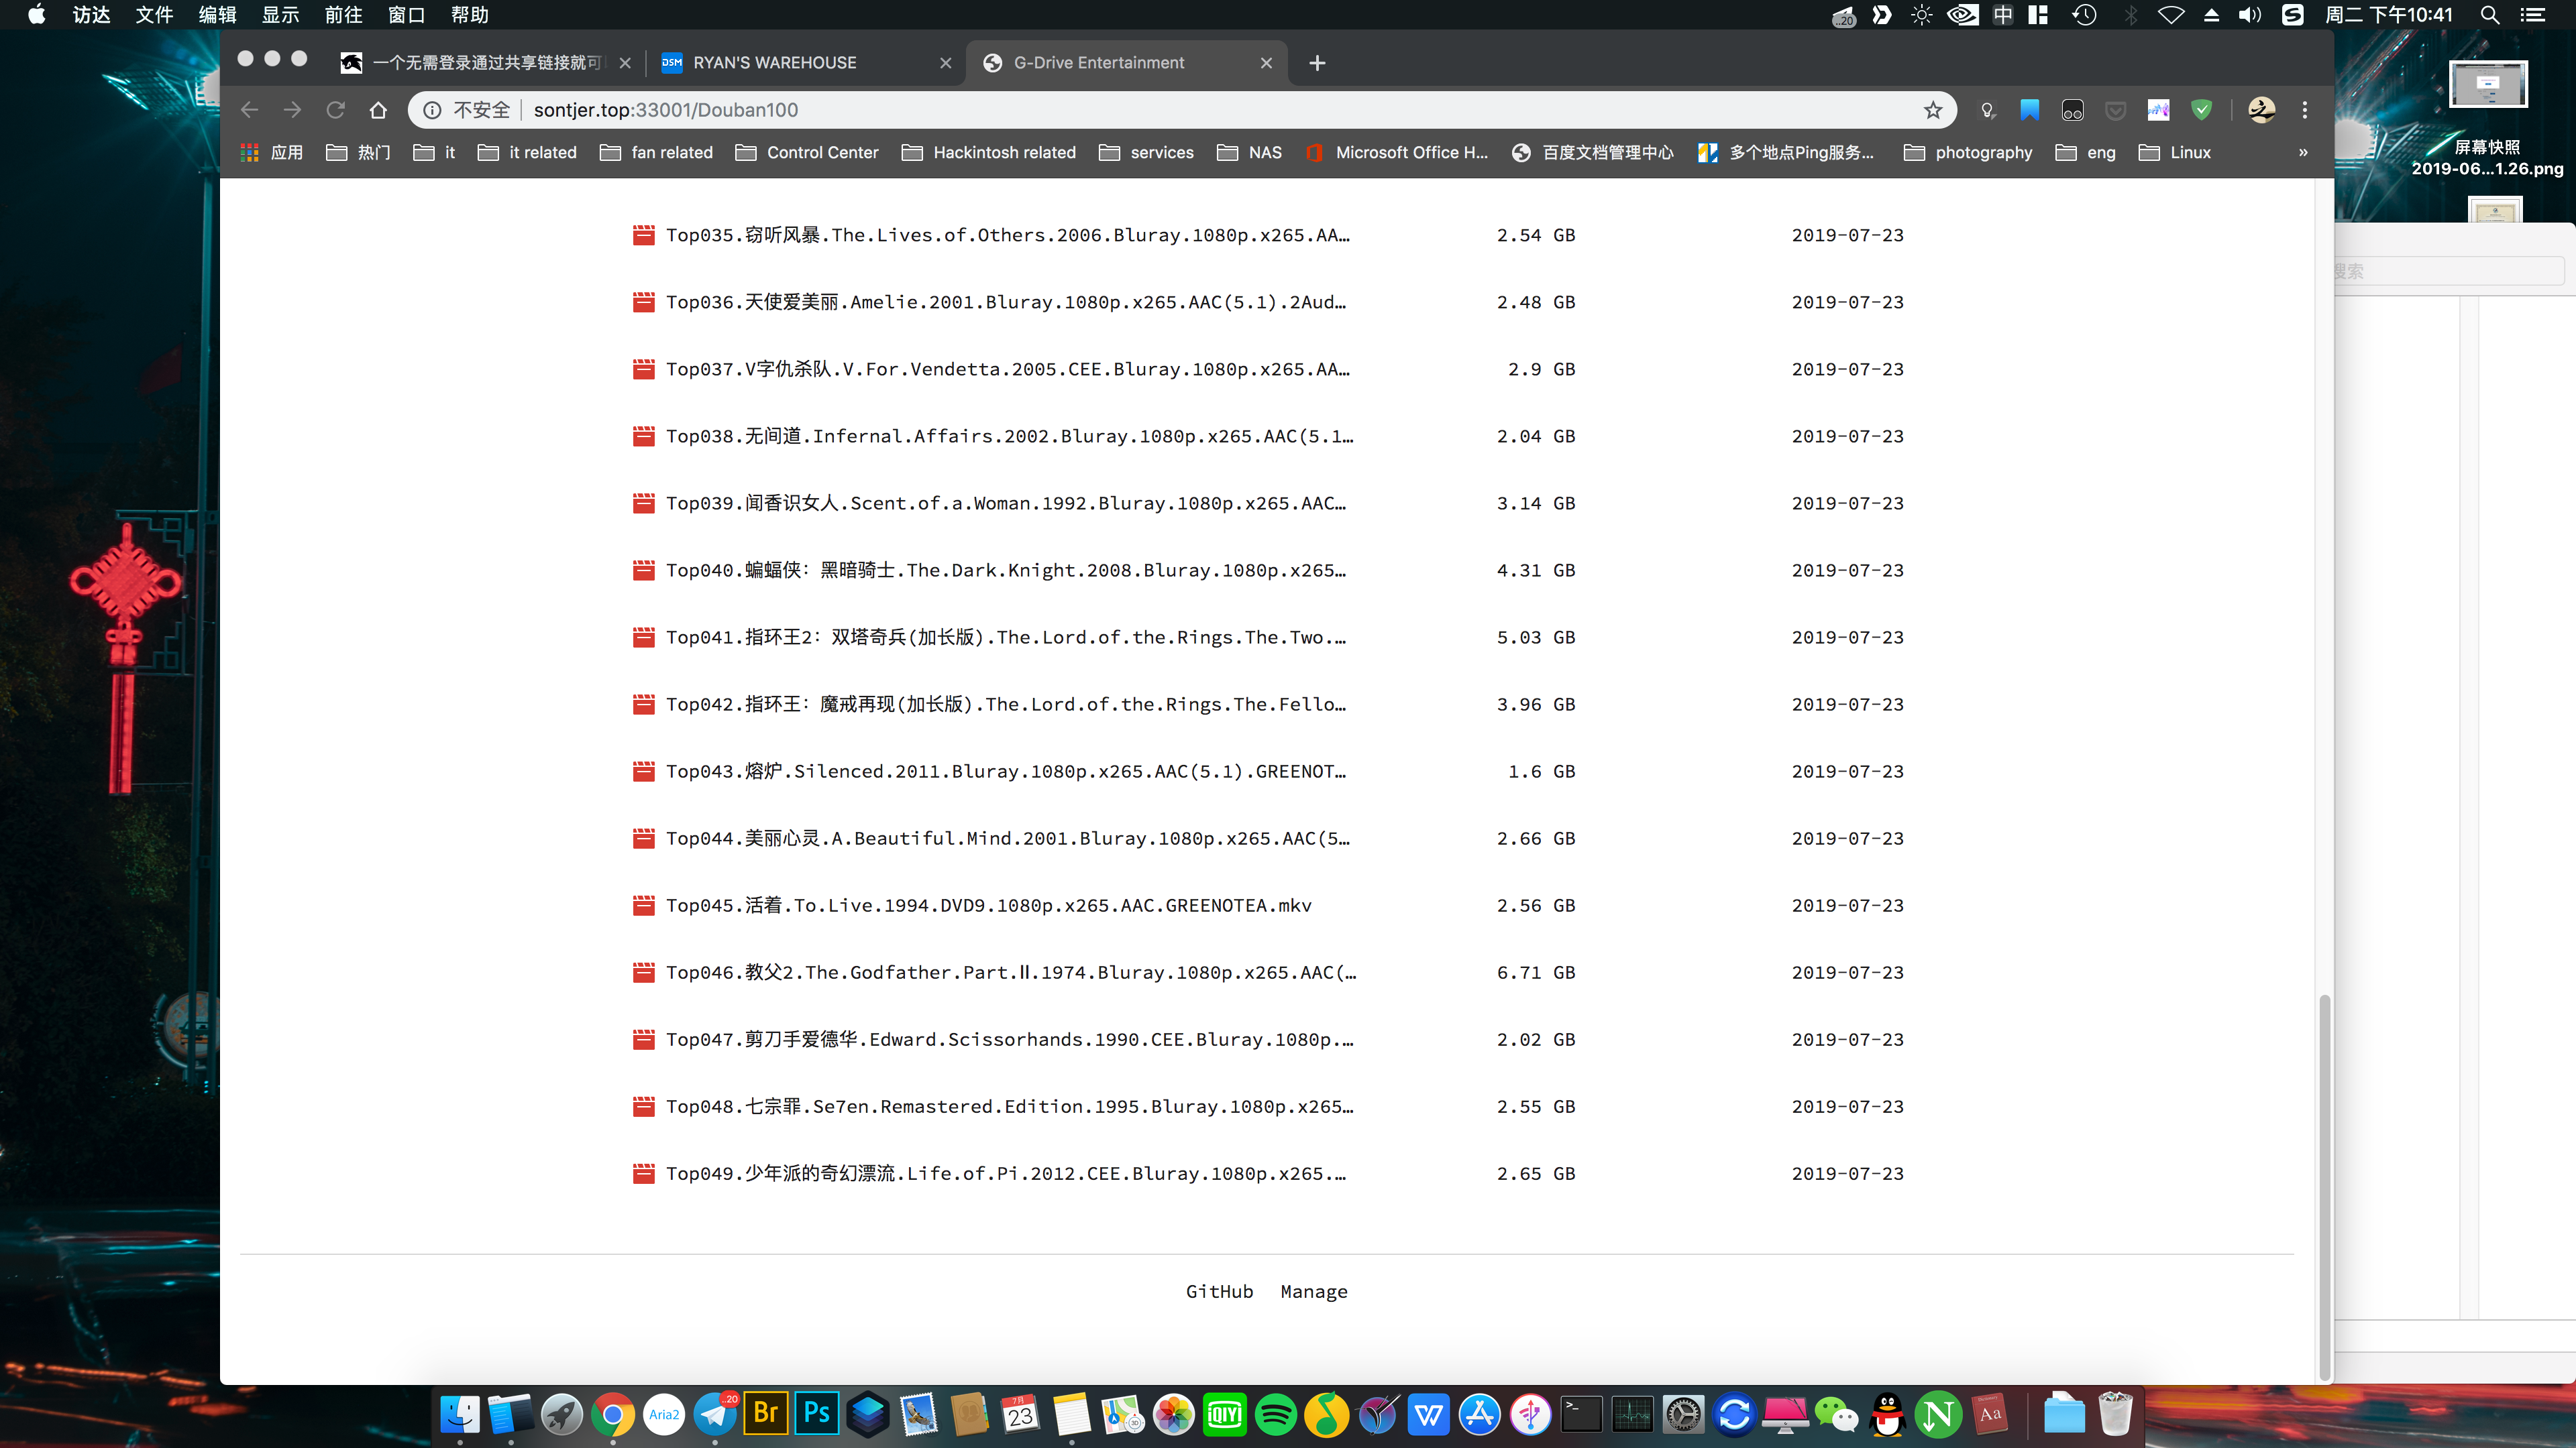Open the 前往 menu in menu bar
The image size is (2576, 1448).
[343, 15]
